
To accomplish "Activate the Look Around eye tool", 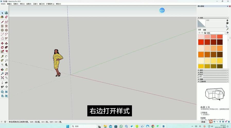I will pyautogui.click(x=6, y=83).
